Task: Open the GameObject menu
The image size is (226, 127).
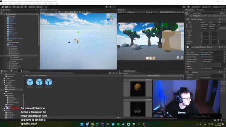Action: [x=18, y=4]
